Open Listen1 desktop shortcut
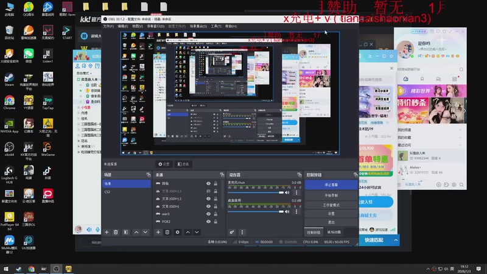 click(x=47, y=55)
